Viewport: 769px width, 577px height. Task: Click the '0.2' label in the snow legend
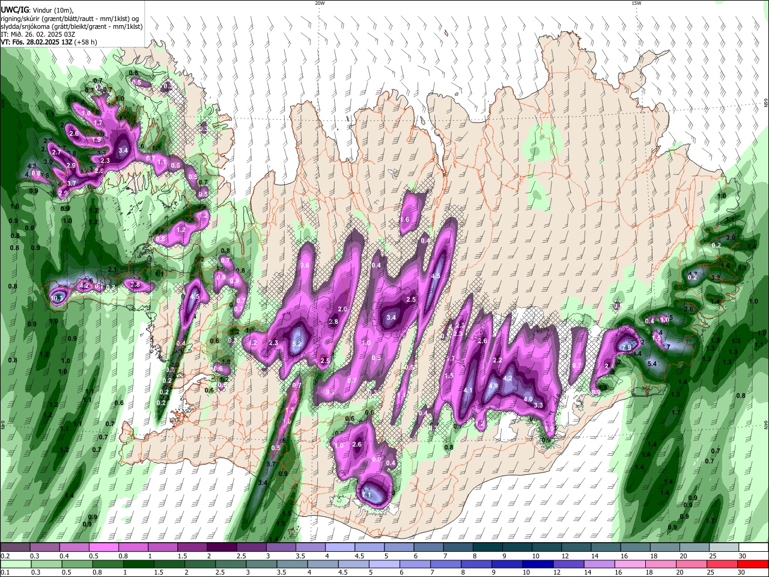coord(5,556)
